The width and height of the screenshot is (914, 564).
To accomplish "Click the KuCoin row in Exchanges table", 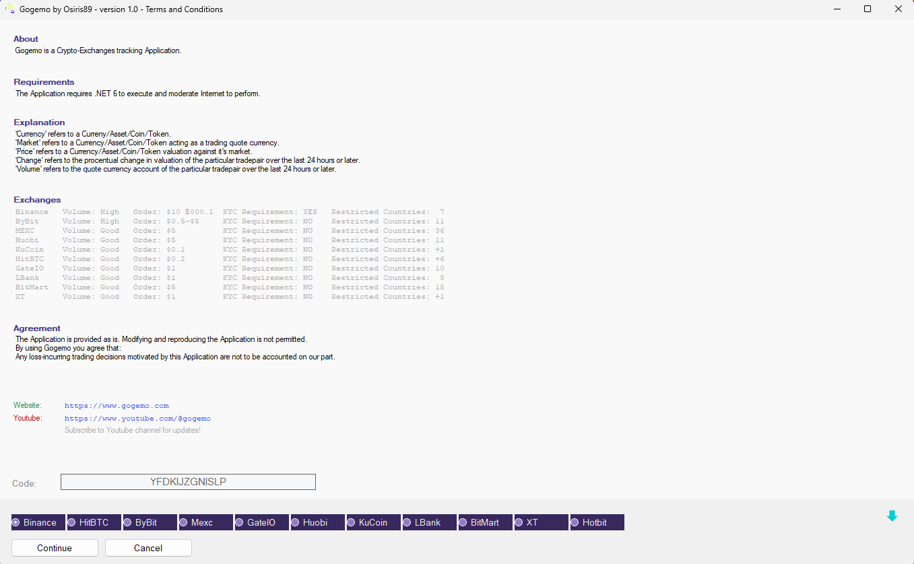I will (230, 250).
